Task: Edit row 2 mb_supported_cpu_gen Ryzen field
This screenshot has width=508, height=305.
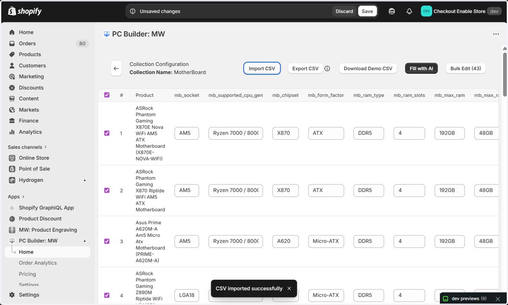Action: [x=236, y=190]
